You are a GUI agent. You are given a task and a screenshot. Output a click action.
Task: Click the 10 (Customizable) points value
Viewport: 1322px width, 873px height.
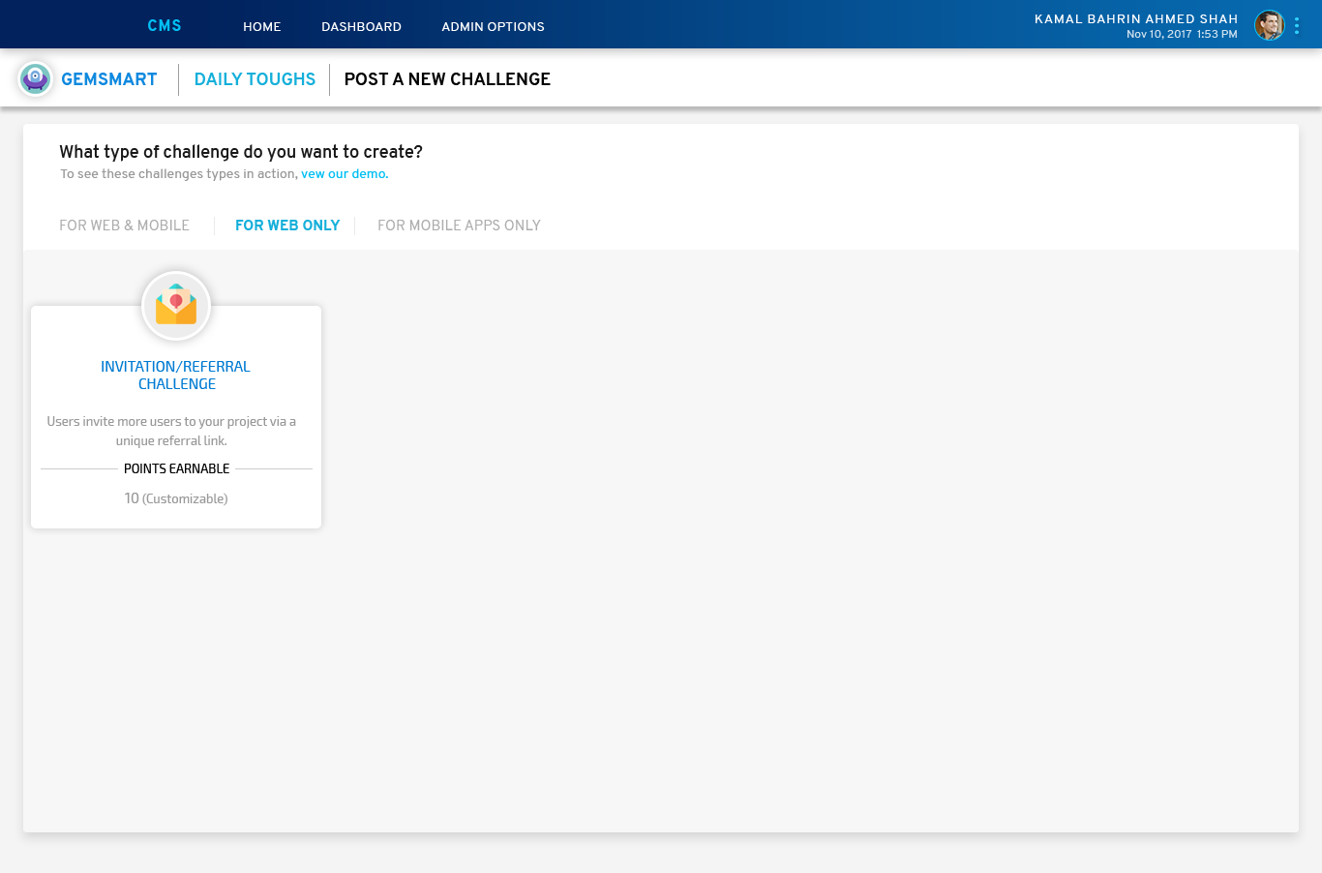(x=176, y=498)
